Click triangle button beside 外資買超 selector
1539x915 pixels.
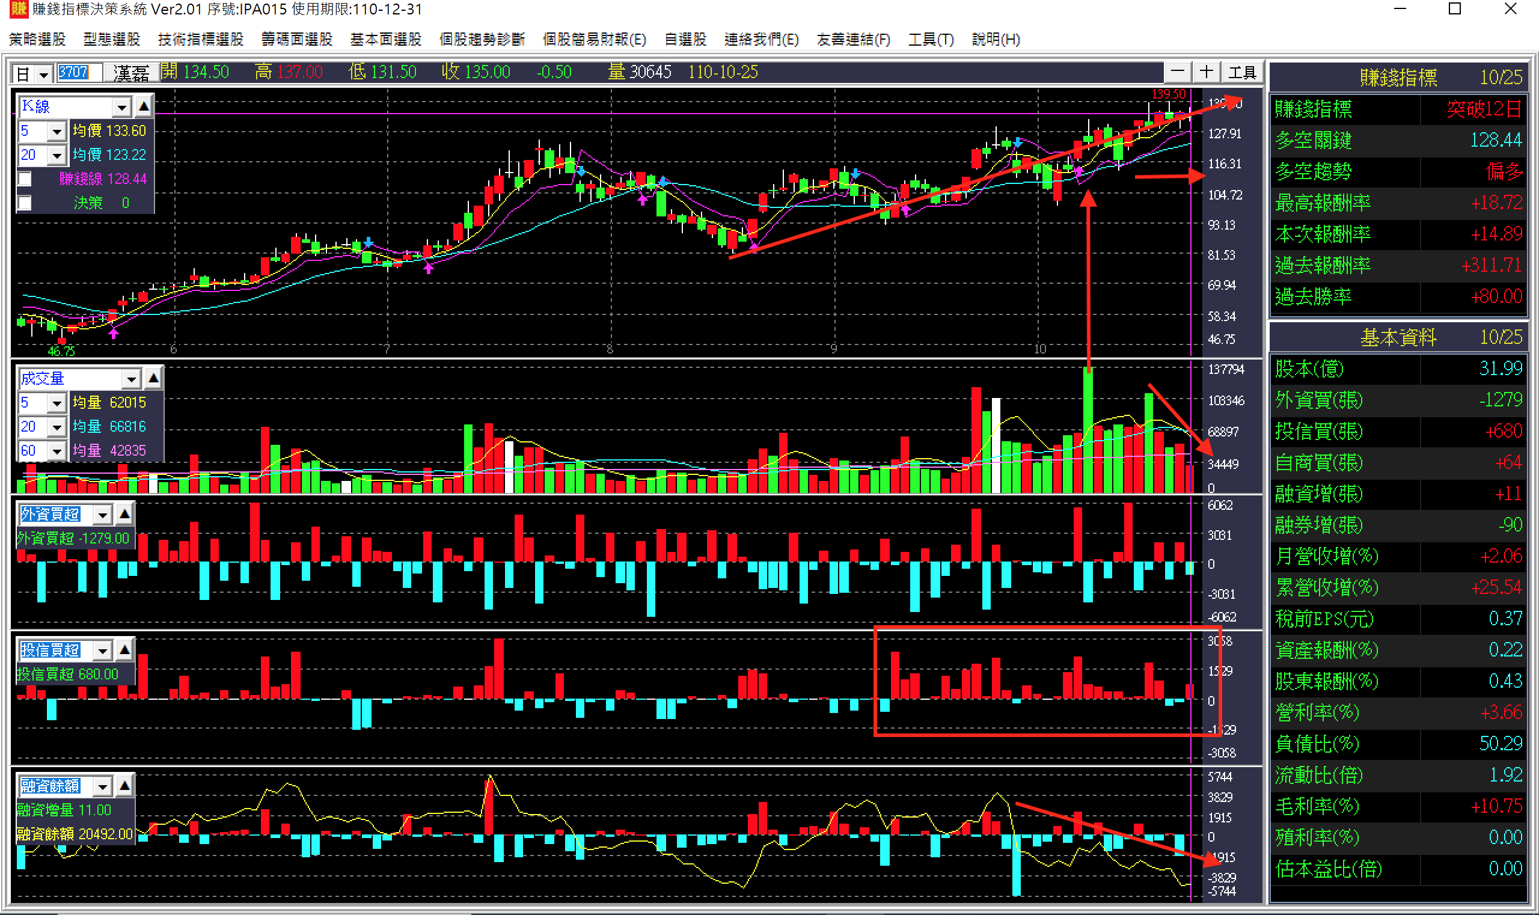[x=124, y=513]
